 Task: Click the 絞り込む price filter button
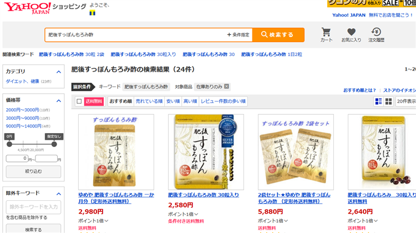click(x=33, y=171)
